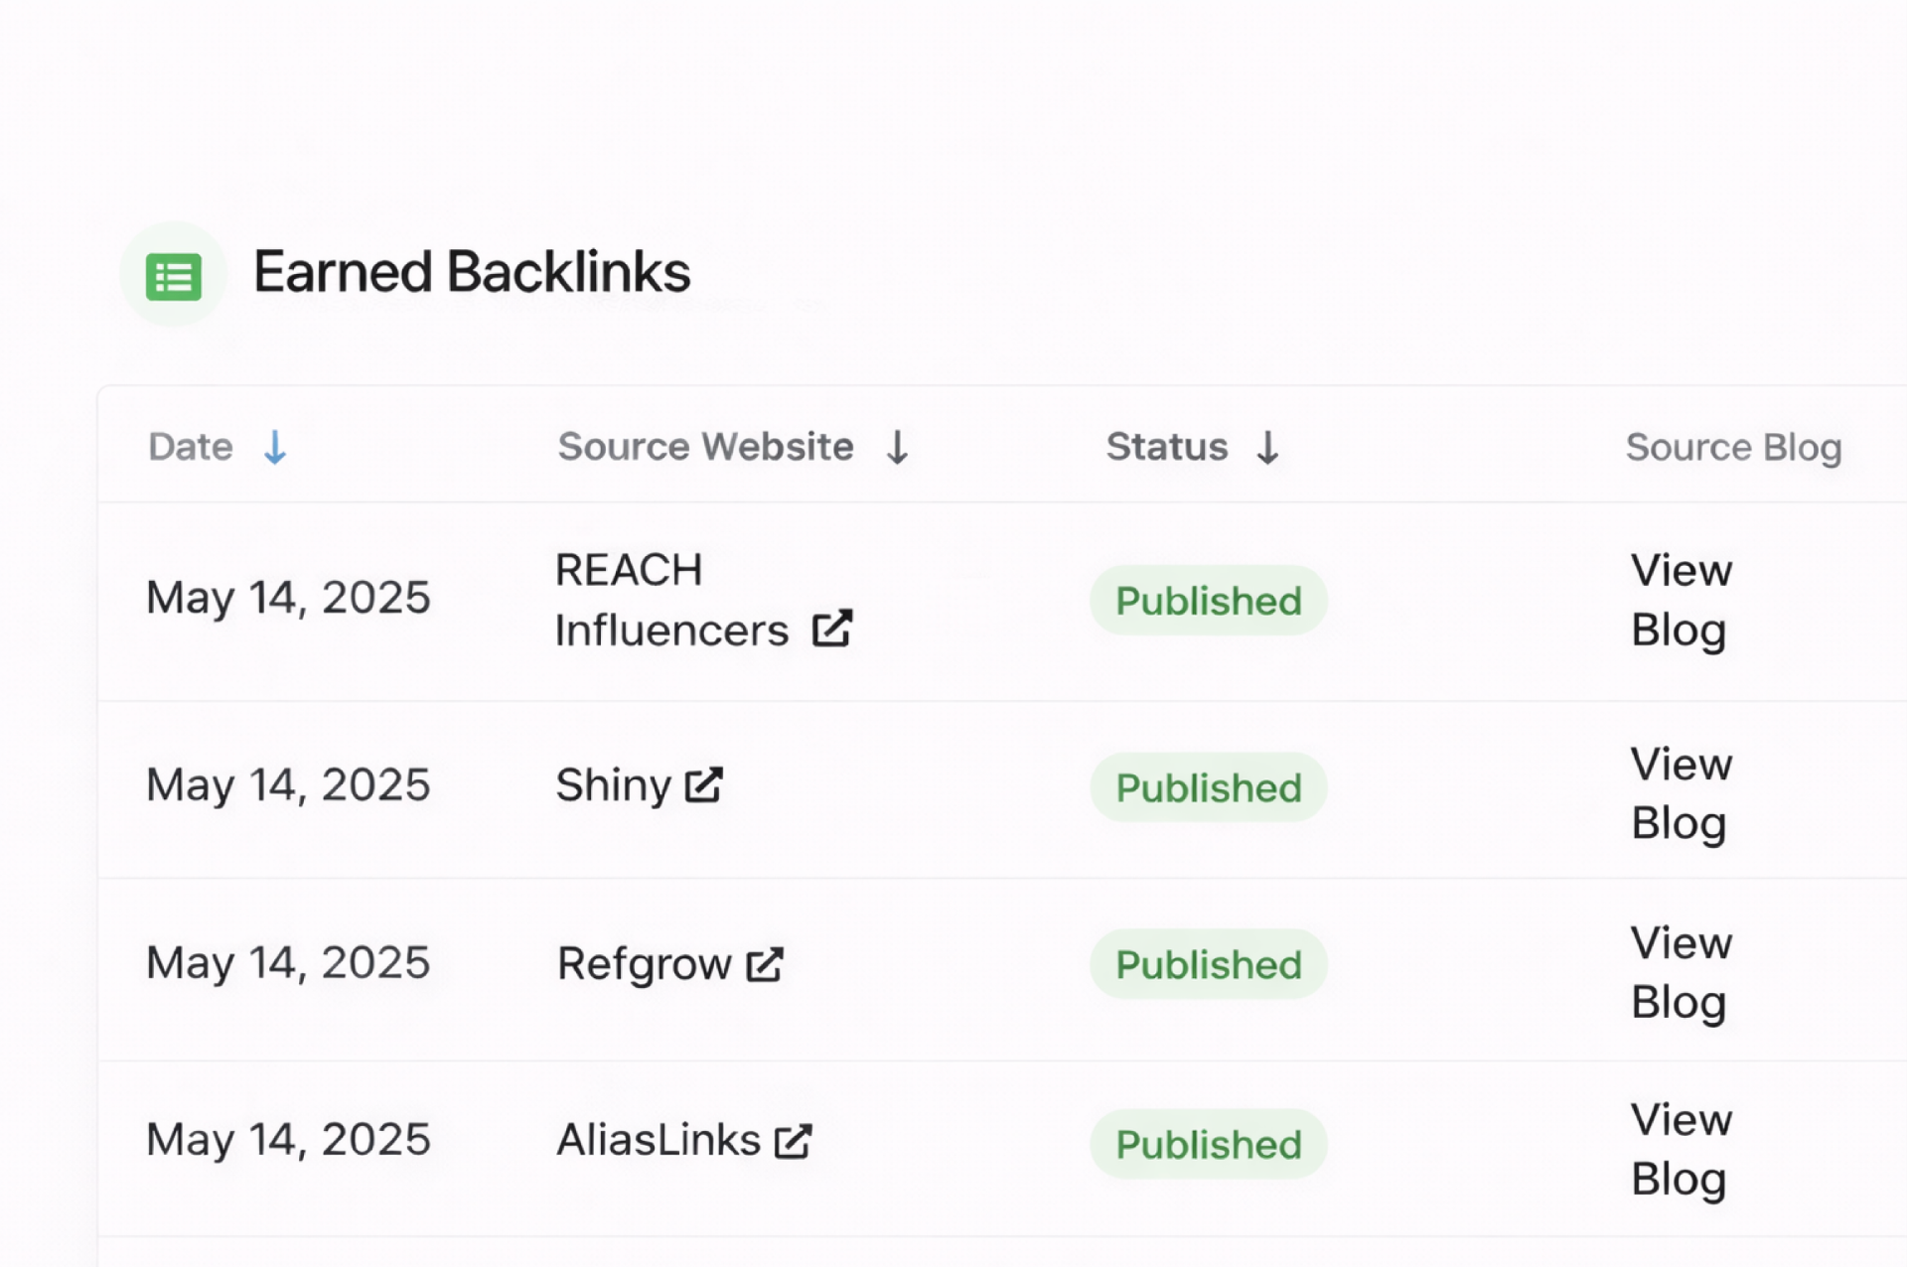This screenshot has width=1907, height=1267.
Task: View Blog for the Refgrow row
Action: (x=1681, y=972)
